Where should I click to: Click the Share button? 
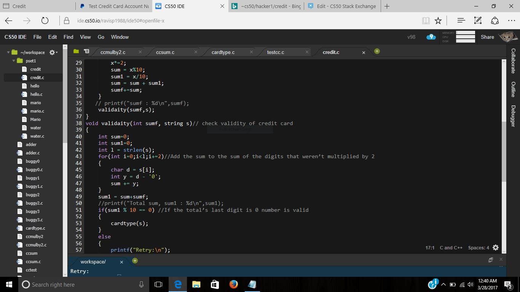click(x=487, y=37)
